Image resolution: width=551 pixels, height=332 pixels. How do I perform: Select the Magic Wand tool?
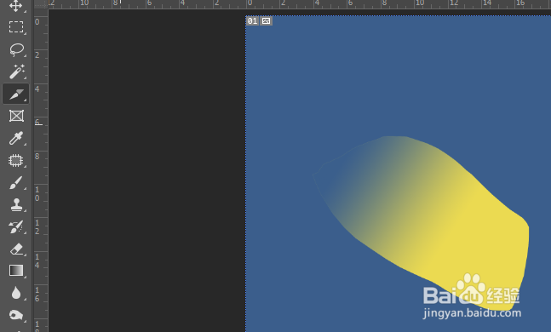16,72
